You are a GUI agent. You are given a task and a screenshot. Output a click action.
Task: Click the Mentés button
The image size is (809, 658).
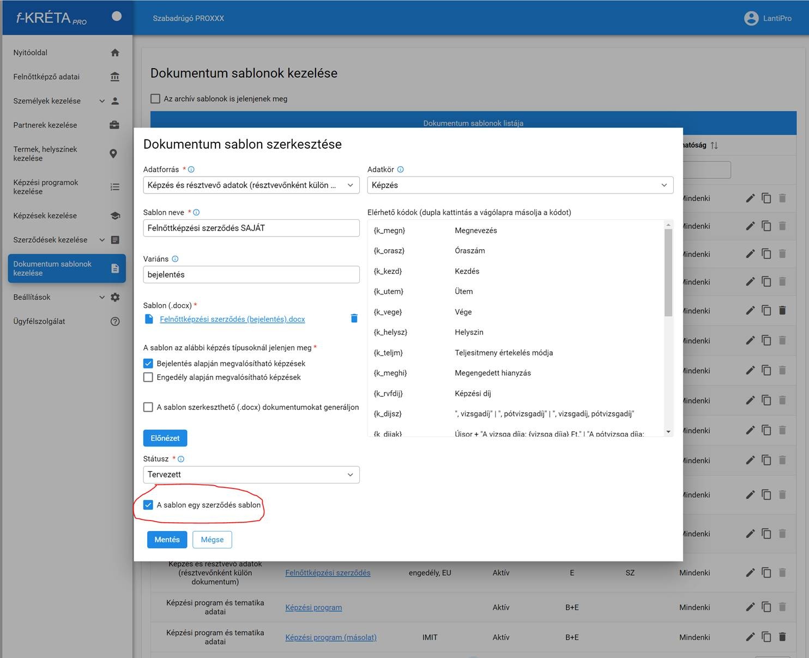[167, 540]
